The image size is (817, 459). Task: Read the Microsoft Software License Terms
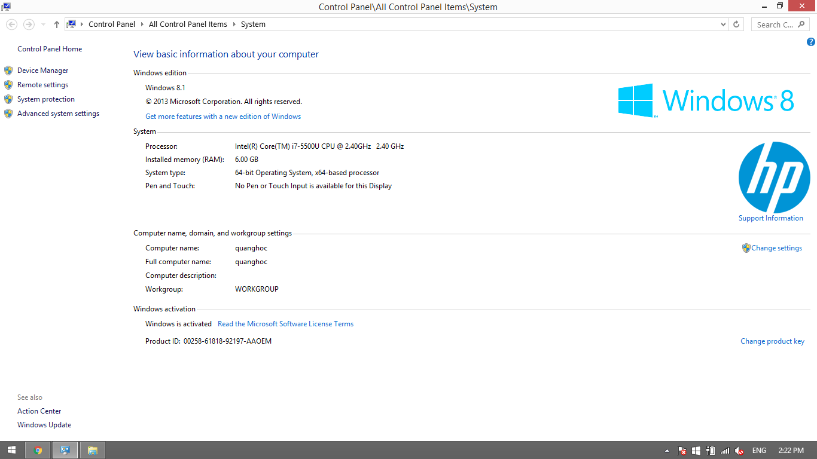[x=285, y=324]
